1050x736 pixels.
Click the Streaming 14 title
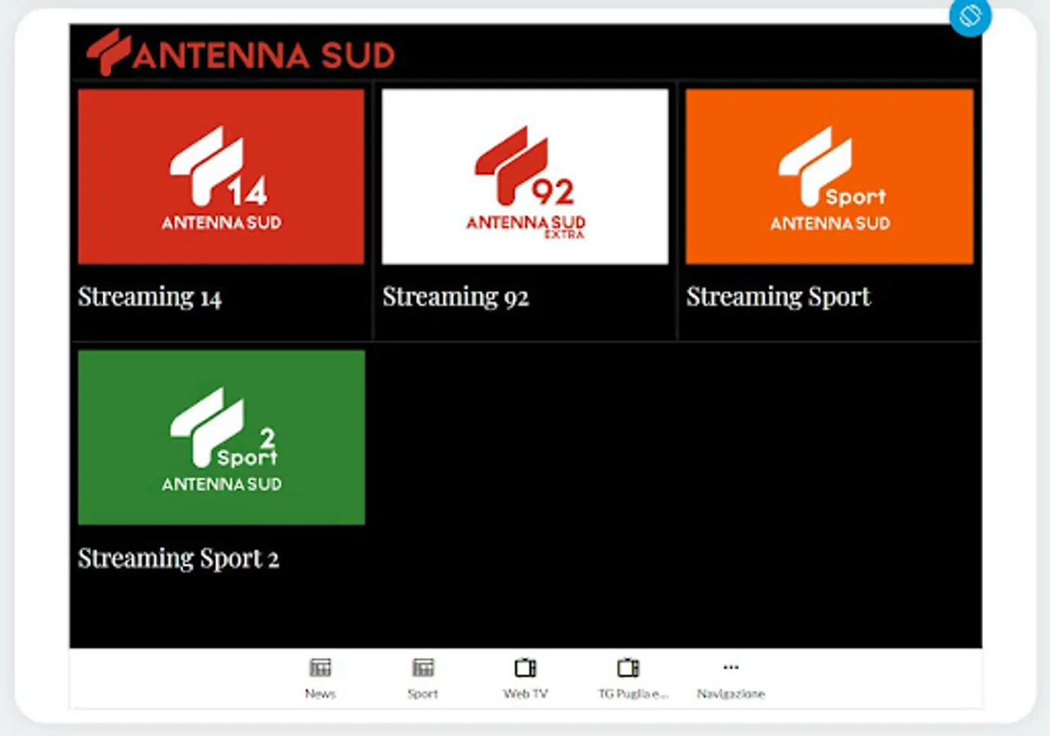[x=150, y=297]
